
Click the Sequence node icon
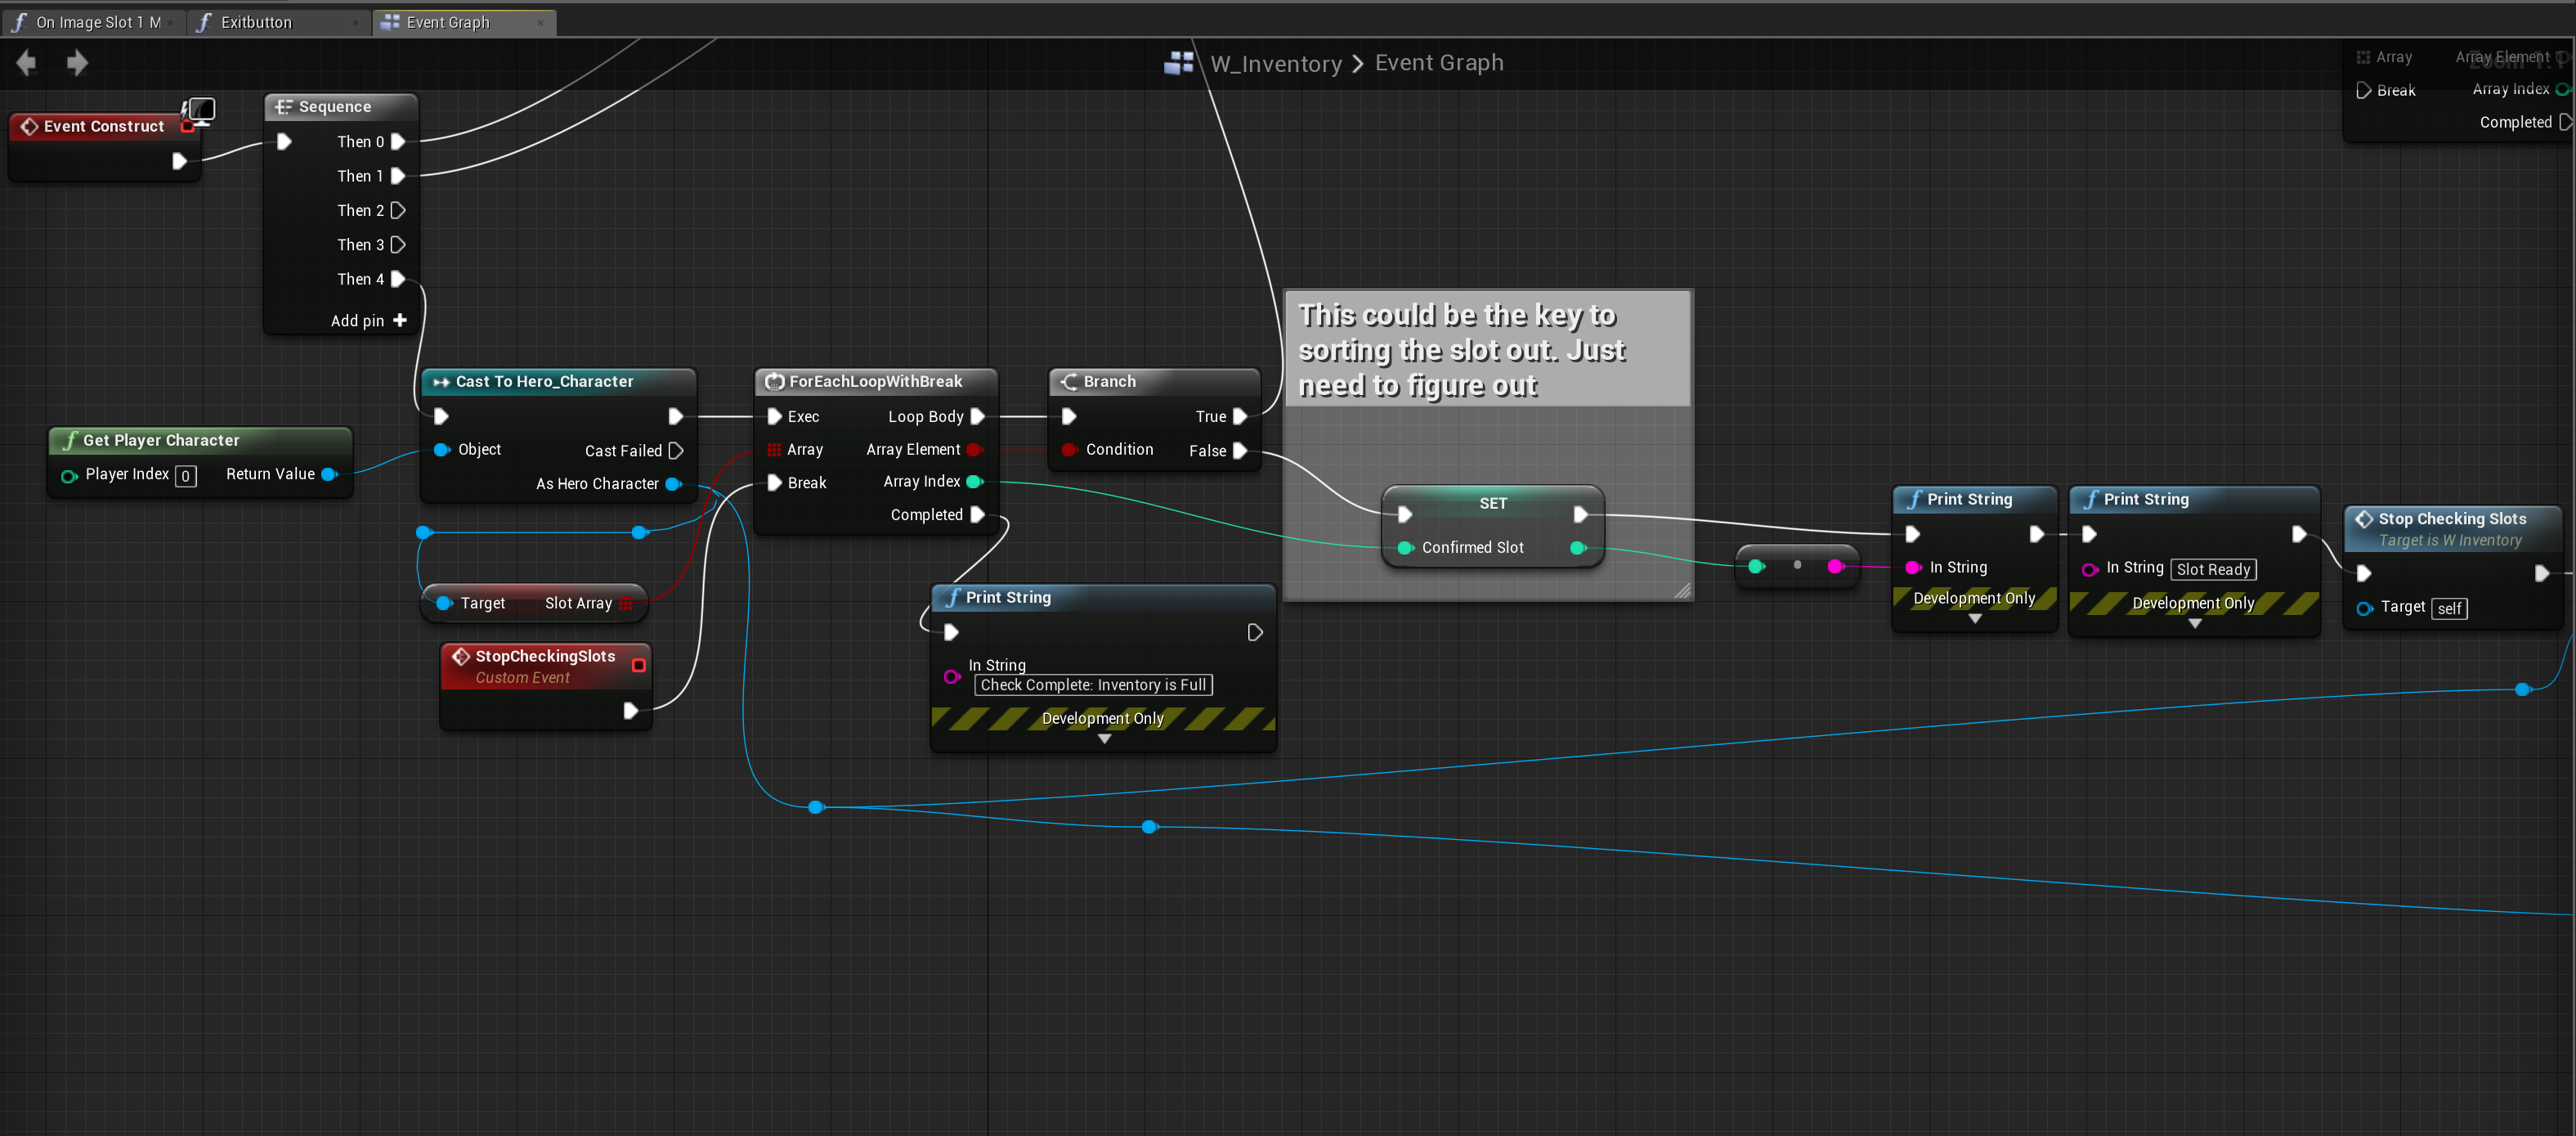284,107
